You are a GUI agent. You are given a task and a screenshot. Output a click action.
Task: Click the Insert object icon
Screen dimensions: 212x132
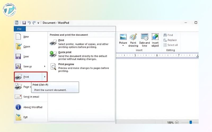(x=155, y=40)
